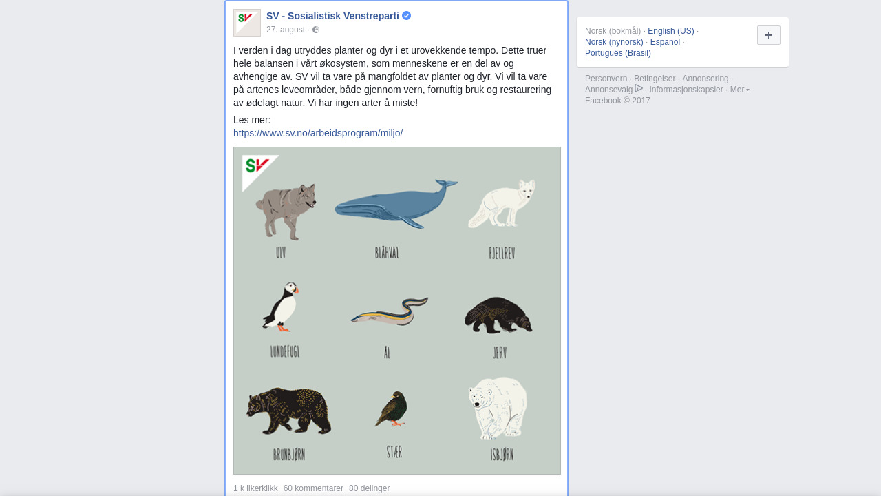
Task: Show the 60 kommentarer
Action: tap(313, 488)
